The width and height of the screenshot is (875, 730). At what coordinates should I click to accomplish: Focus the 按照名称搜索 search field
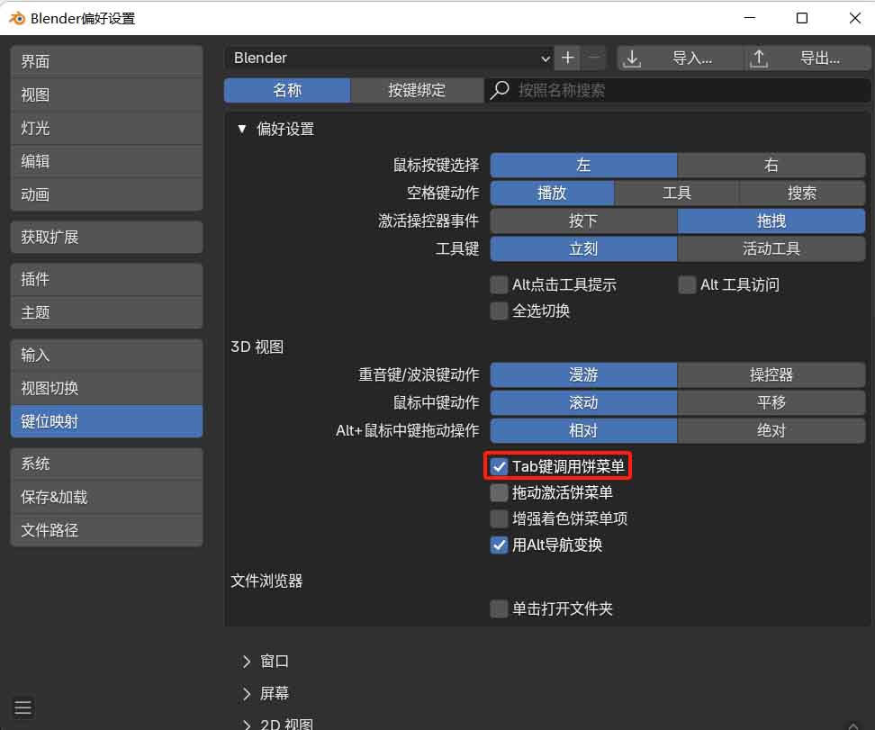click(x=678, y=90)
